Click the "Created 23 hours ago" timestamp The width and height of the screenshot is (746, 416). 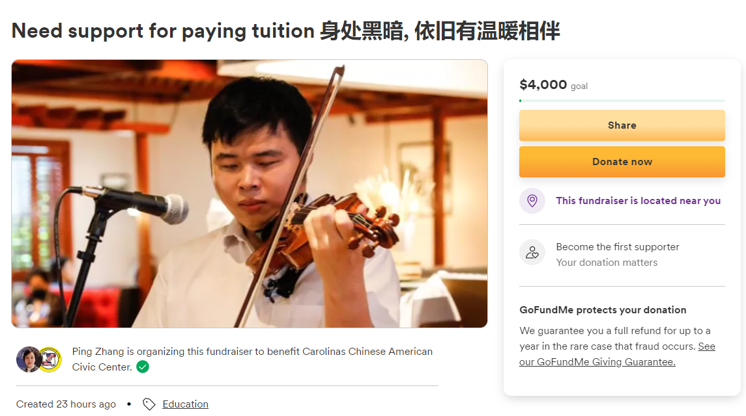[x=66, y=404]
